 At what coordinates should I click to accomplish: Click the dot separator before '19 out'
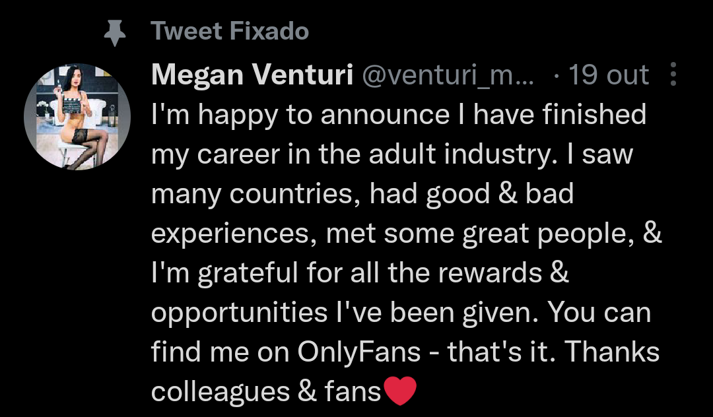click(x=557, y=75)
